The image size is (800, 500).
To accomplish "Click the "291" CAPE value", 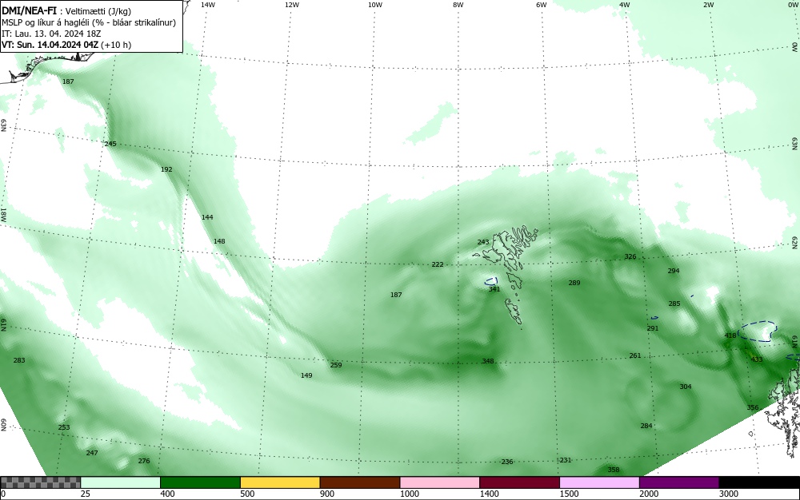I will [x=653, y=328].
